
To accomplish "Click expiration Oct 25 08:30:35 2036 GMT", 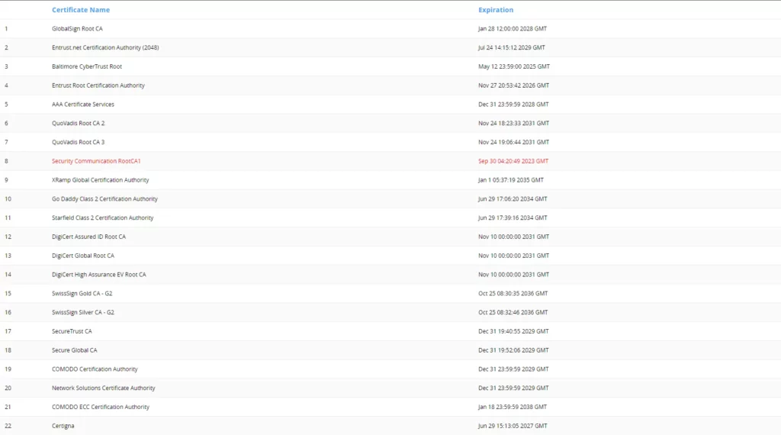I will pyautogui.click(x=513, y=294).
